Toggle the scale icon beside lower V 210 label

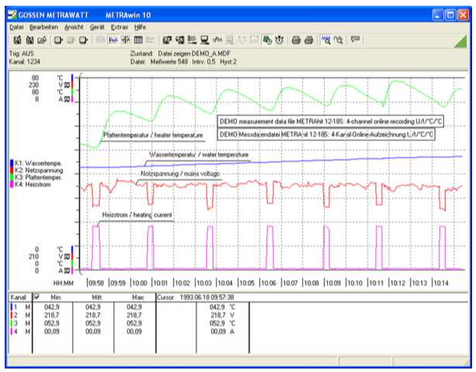pyautogui.click(x=67, y=257)
